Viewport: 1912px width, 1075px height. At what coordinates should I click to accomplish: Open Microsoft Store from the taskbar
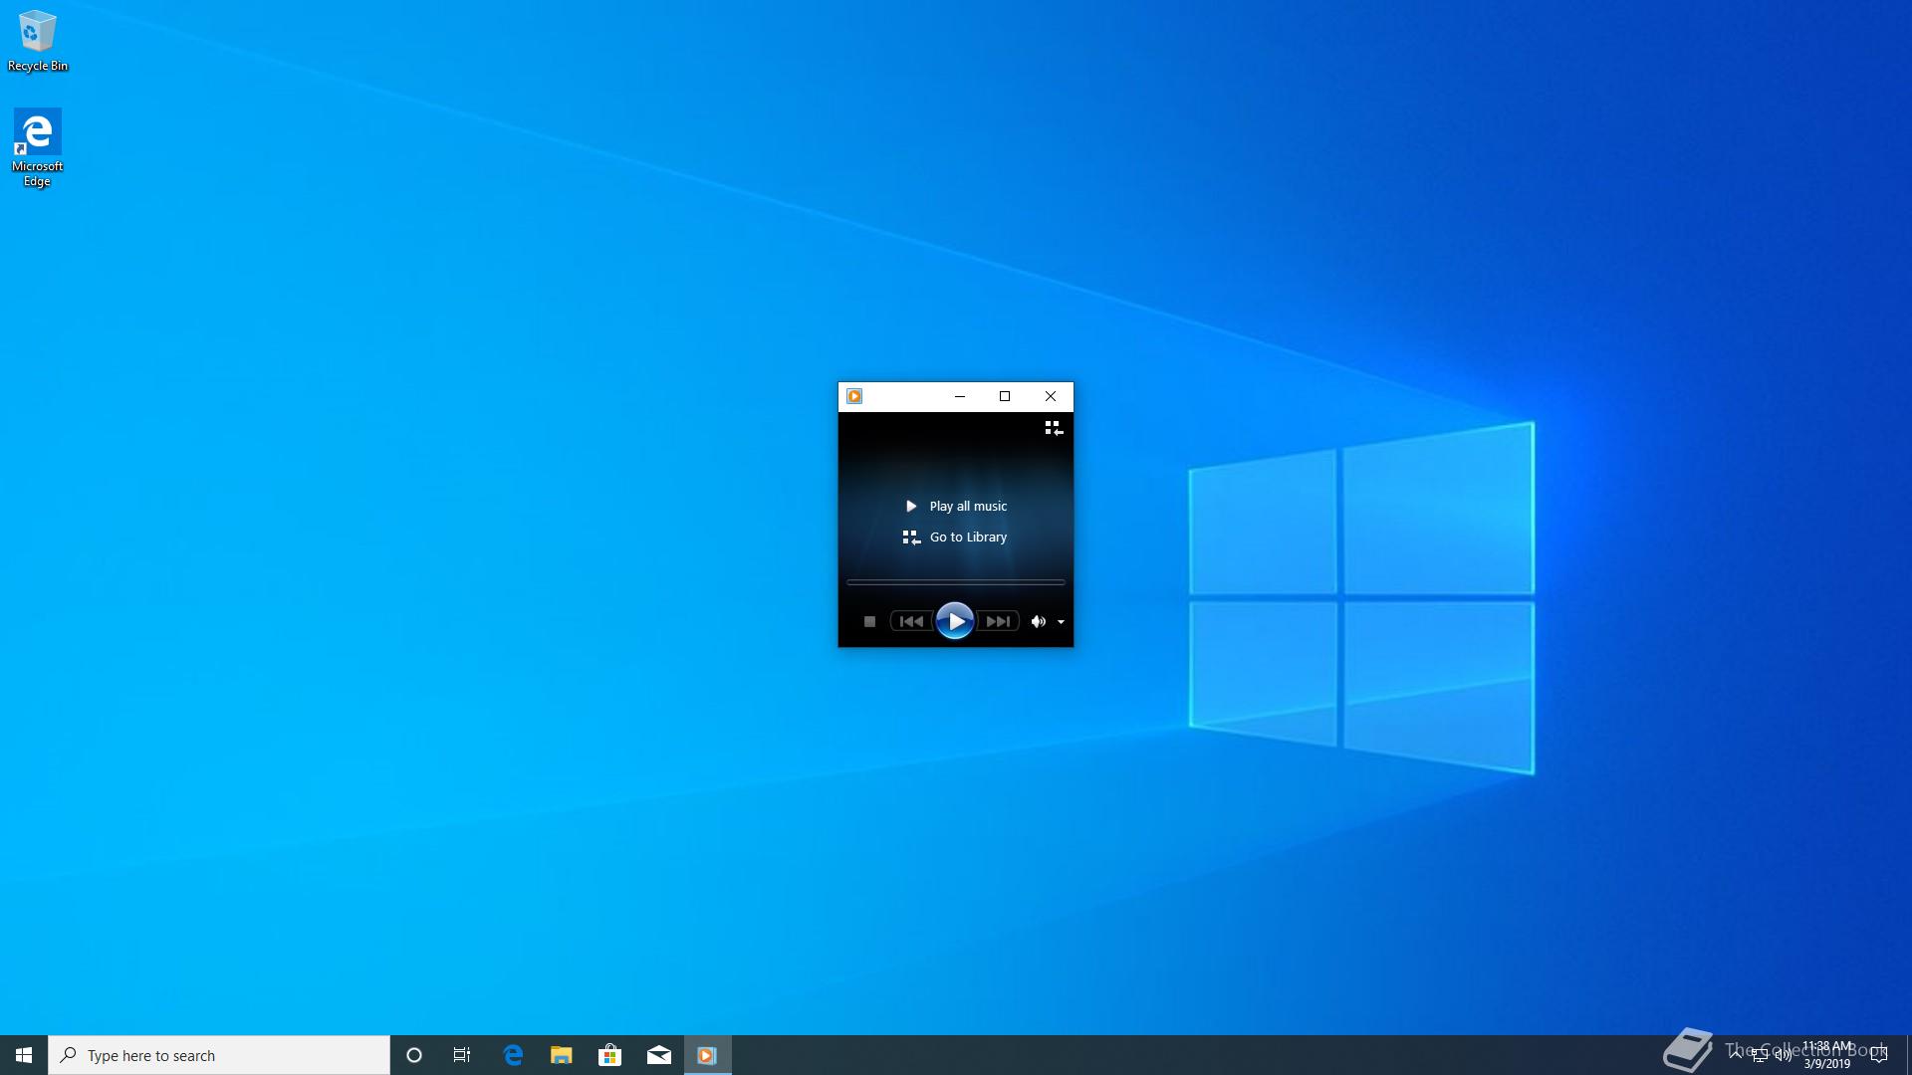(x=610, y=1055)
